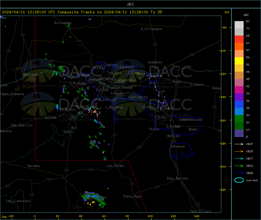Click the Soitue map label
The image size is (261, 220).
154,129
